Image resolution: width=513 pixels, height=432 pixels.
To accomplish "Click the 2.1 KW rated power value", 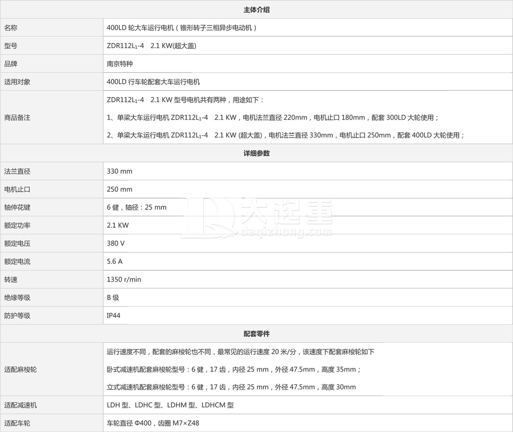I will point(118,225).
